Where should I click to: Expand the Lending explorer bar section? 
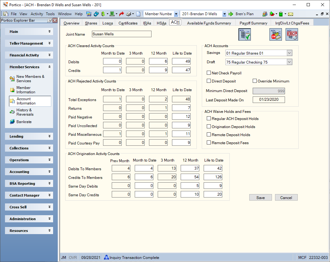point(29,136)
